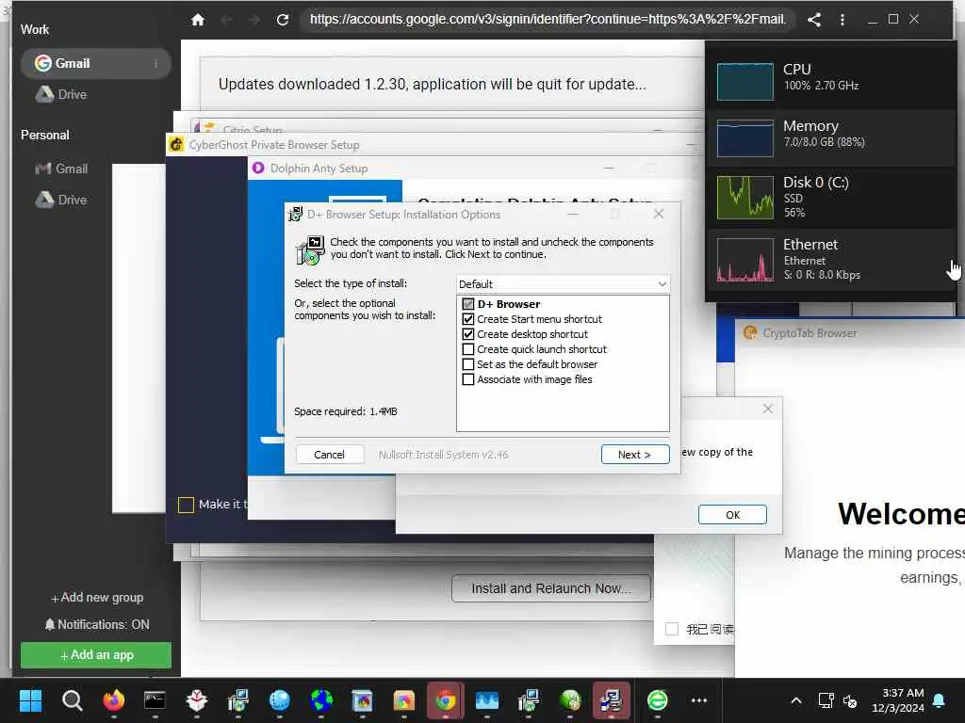The height and width of the screenshot is (723, 965).
Task: Click the CyberGhost Private Browser Setup title
Action: 274,145
